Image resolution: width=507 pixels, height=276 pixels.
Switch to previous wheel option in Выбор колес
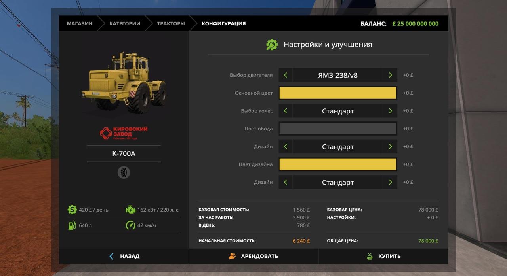click(x=285, y=111)
